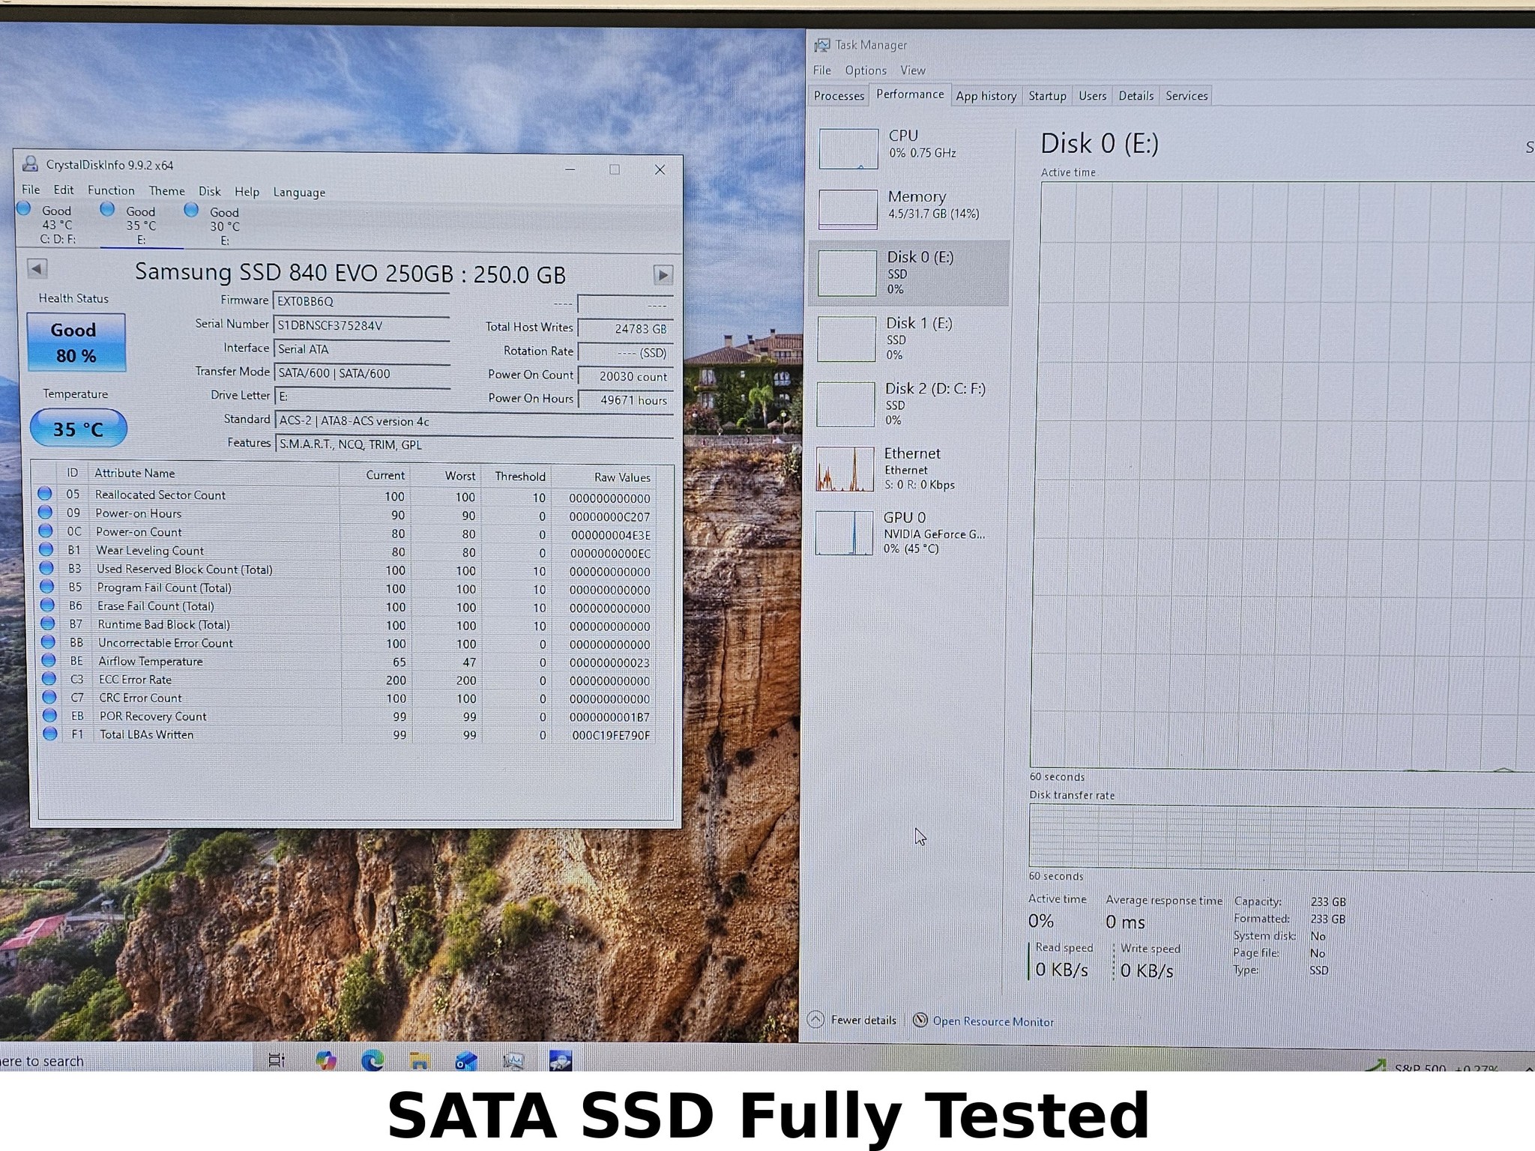1535x1151 pixels.
Task: Click the Firmware field EXT0BB6Q
Action: tap(361, 301)
